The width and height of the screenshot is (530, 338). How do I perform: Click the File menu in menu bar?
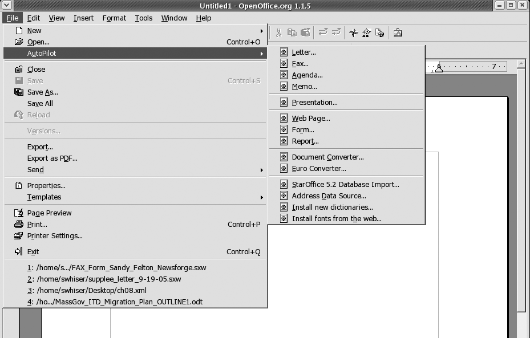(x=13, y=18)
